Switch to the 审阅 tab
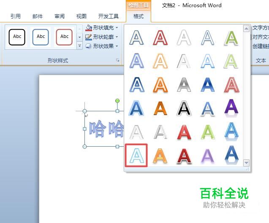Image resolution: width=269 pixels, height=223 pixels. coord(60,16)
